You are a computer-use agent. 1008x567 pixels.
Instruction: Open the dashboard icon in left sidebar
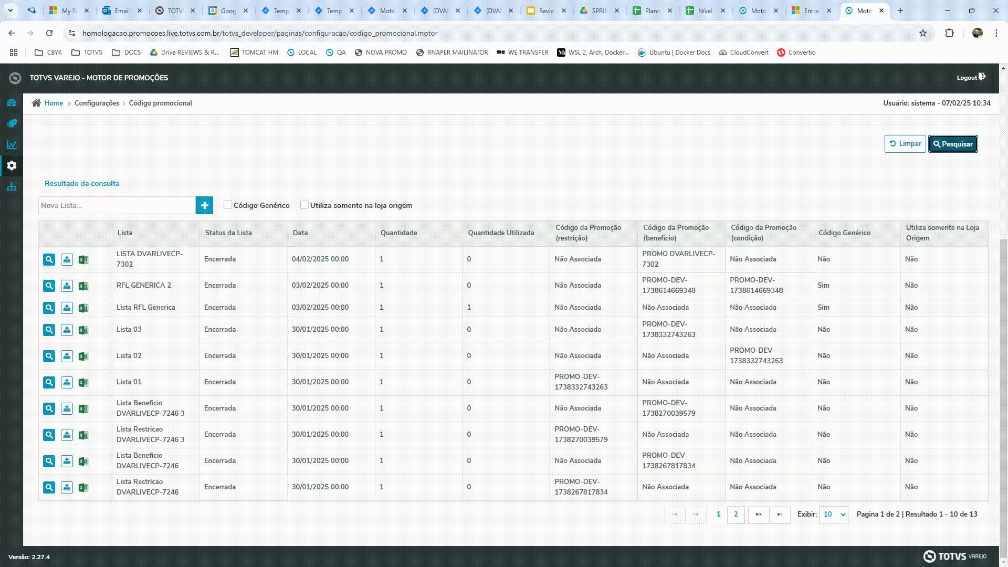click(12, 103)
